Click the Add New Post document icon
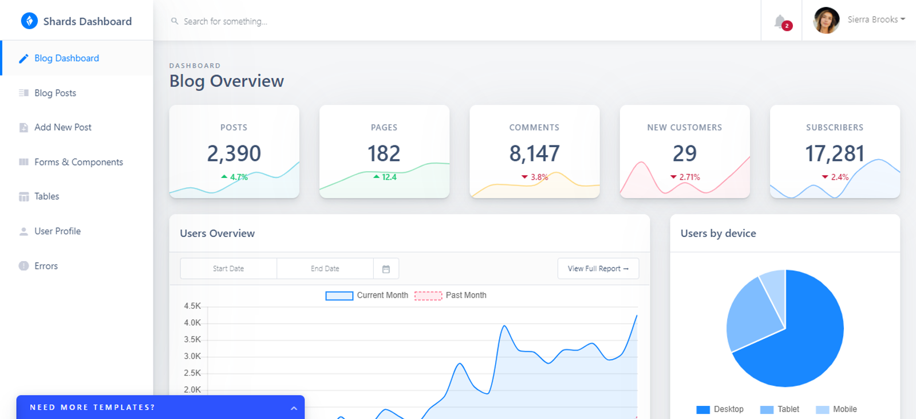916x419 pixels. pyautogui.click(x=23, y=128)
